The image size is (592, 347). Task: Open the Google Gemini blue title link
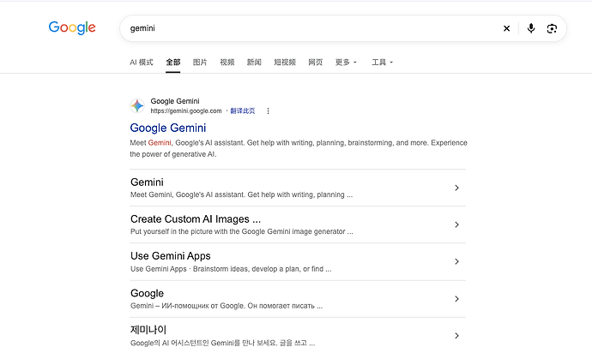[168, 128]
